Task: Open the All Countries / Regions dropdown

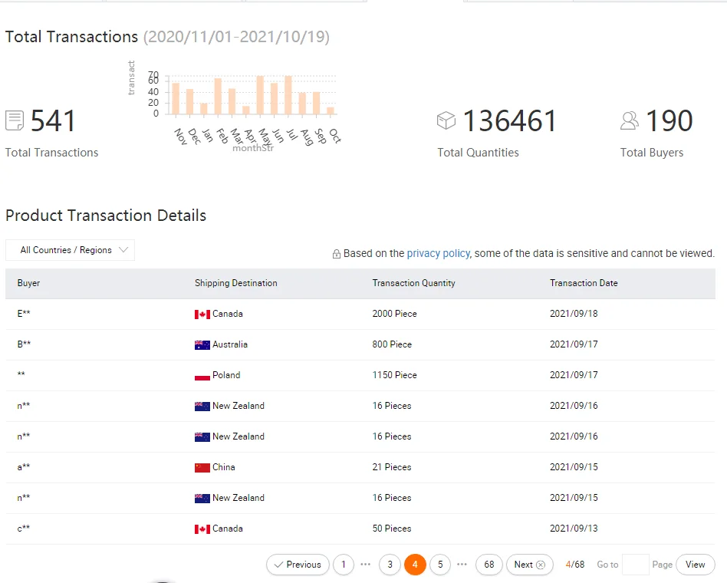Action: 70,250
